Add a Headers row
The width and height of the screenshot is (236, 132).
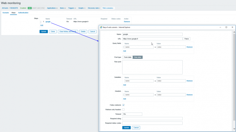click(x=124, y=99)
